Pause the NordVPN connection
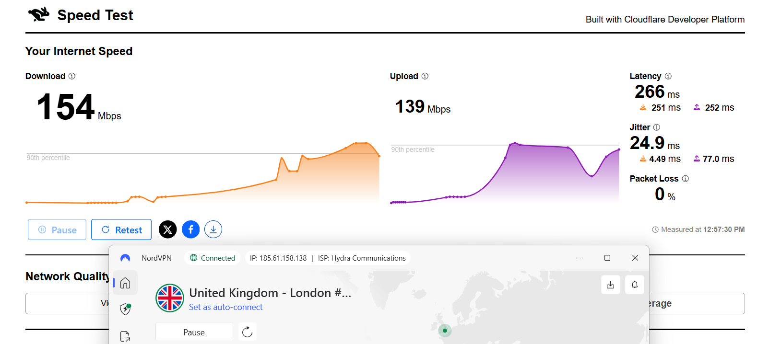Viewport: 781px width, 344px height. pos(194,332)
